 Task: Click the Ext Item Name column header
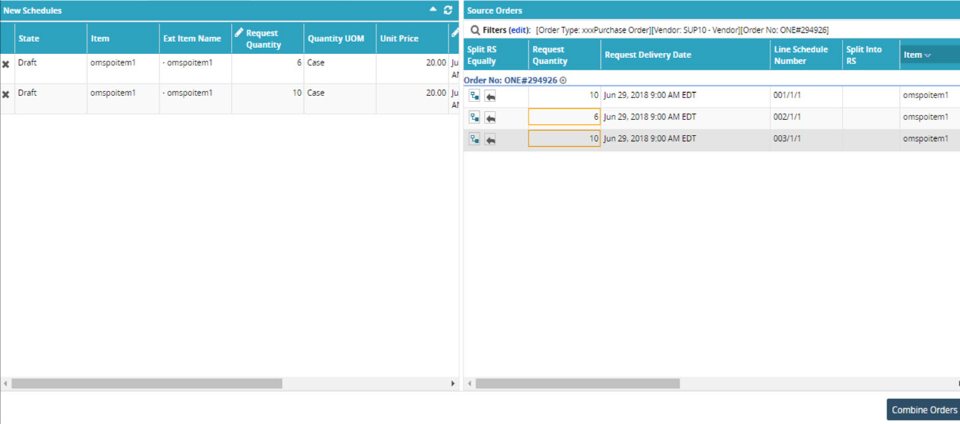pyautogui.click(x=195, y=38)
